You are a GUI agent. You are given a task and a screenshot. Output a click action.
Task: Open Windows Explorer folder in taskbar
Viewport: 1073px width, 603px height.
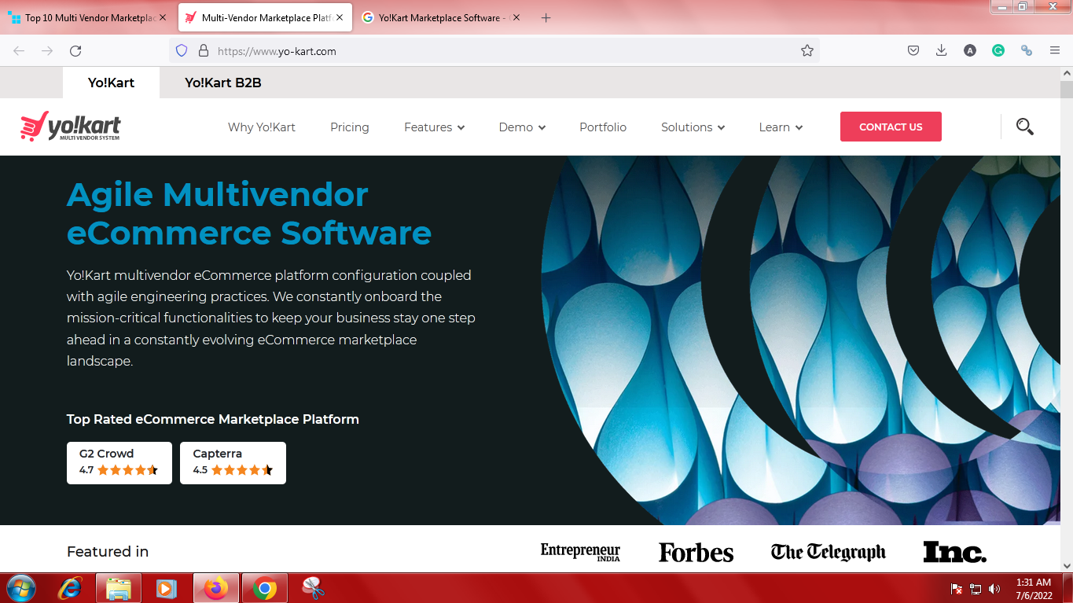point(119,588)
